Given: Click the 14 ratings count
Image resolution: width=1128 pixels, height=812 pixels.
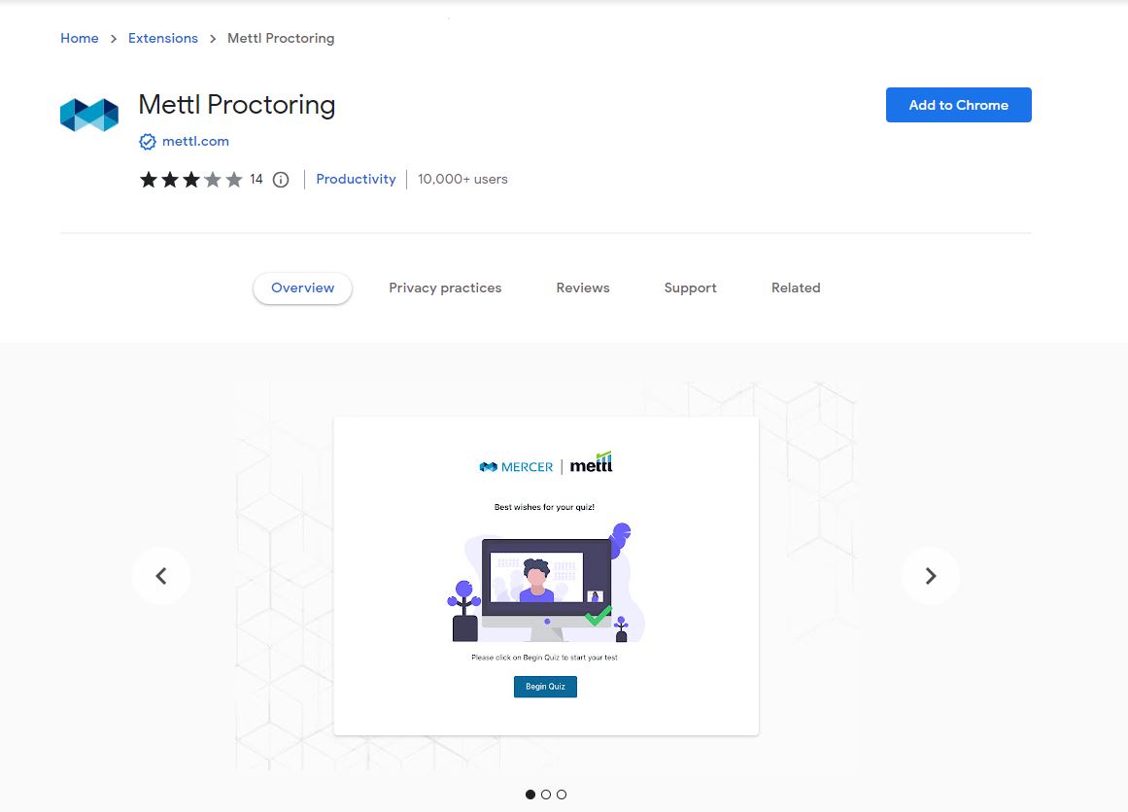Looking at the screenshot, I should pos(256,179).
